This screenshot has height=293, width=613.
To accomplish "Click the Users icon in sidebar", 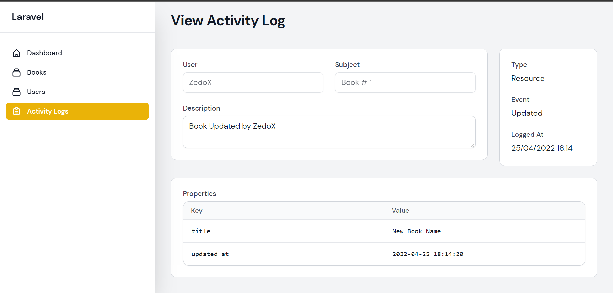I will [16, 92].
